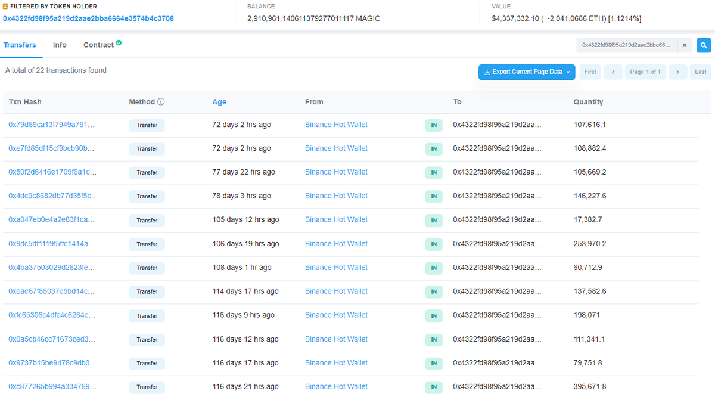The width and height of the screenshot is (715, 397).
Task: Click the verified checkmark beside Contract
Action: point(119,43)
